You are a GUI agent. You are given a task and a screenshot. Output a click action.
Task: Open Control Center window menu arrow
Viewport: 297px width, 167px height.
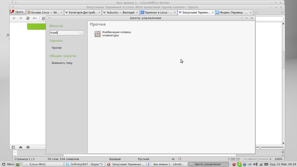[x=49, y=18]
